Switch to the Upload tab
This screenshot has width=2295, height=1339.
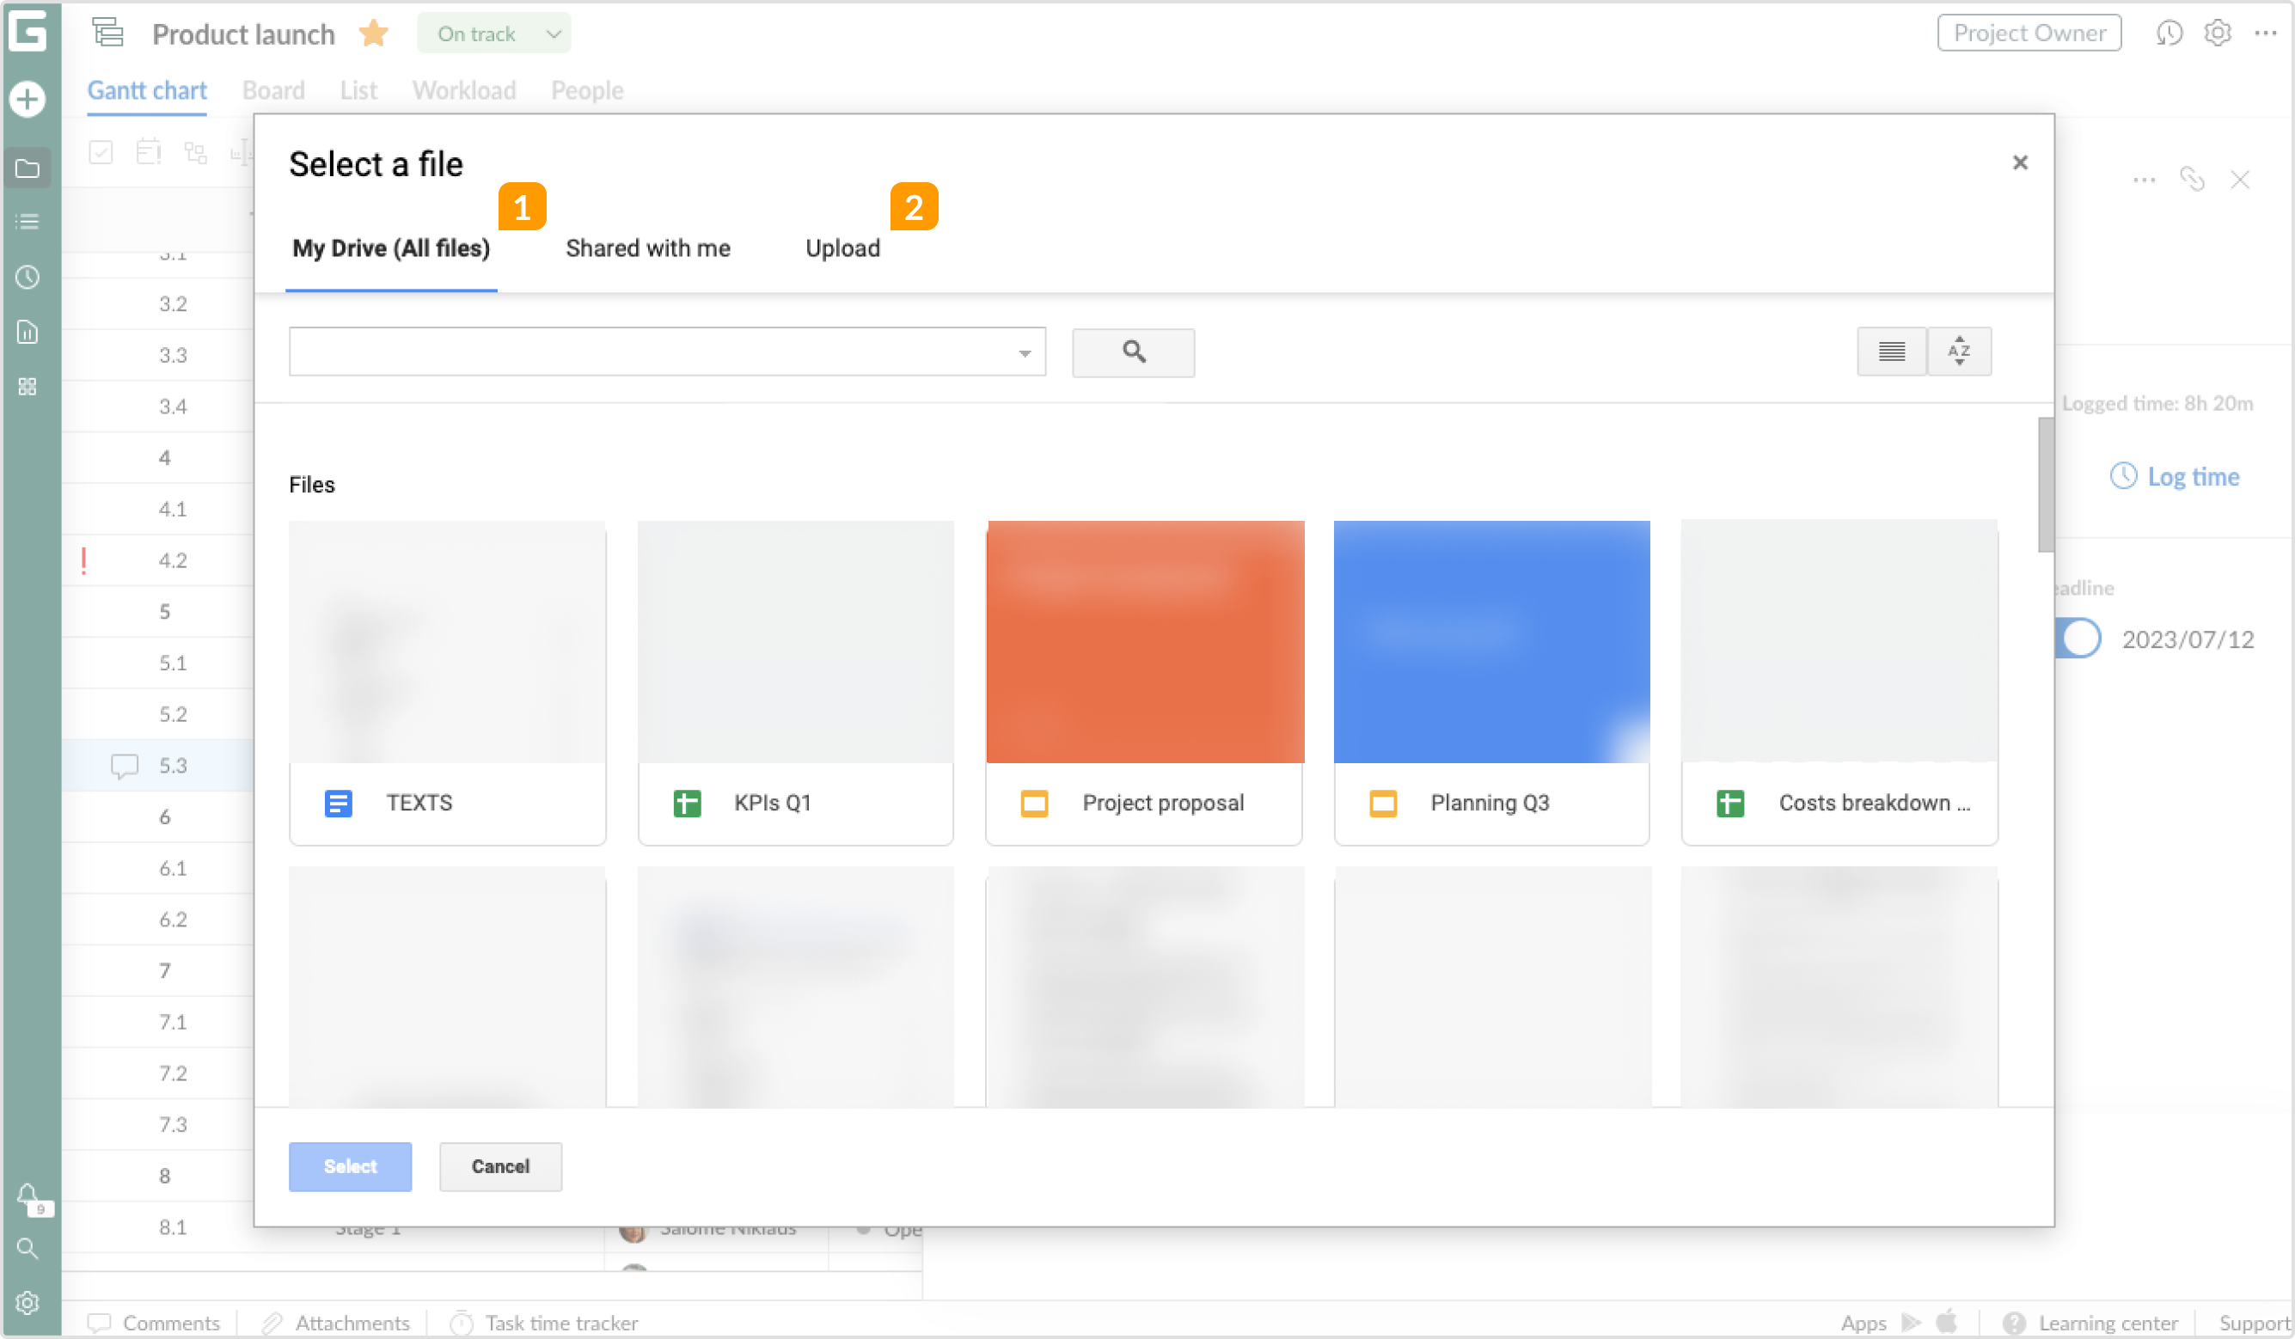click(842, 248)
